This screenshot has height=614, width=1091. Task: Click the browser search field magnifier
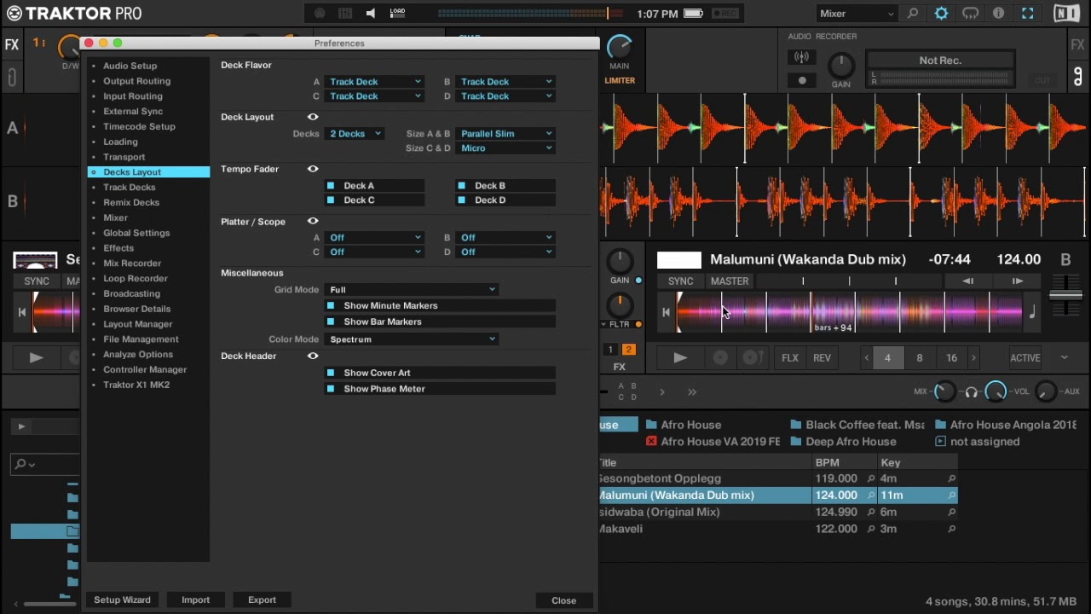click(x=22, y=464)
